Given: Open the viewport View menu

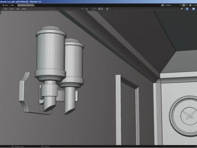Looking at the screenshot, I should [x=6, y=9].
